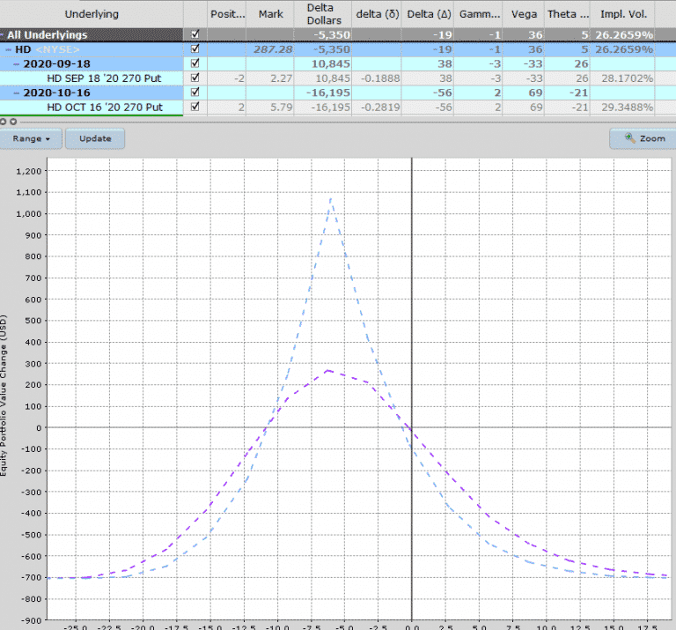Click the Impl. Vol. column header
This screenshot has width=676, height=630.
(x=625, y=14)
